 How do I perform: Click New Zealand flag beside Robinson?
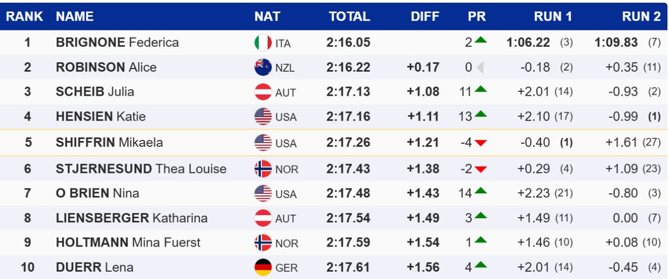pos(263,67)
